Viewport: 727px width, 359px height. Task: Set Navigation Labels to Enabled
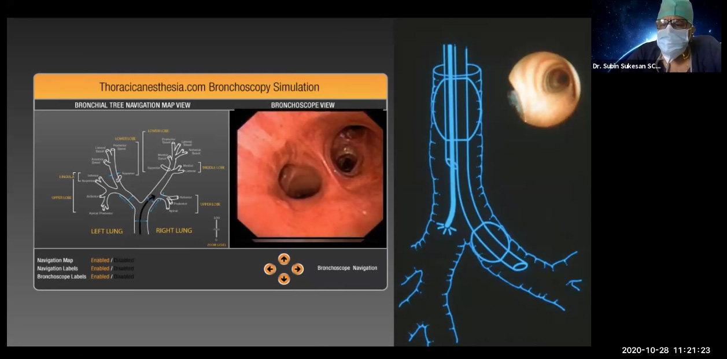pyautogui.click(x=99, y=268)
